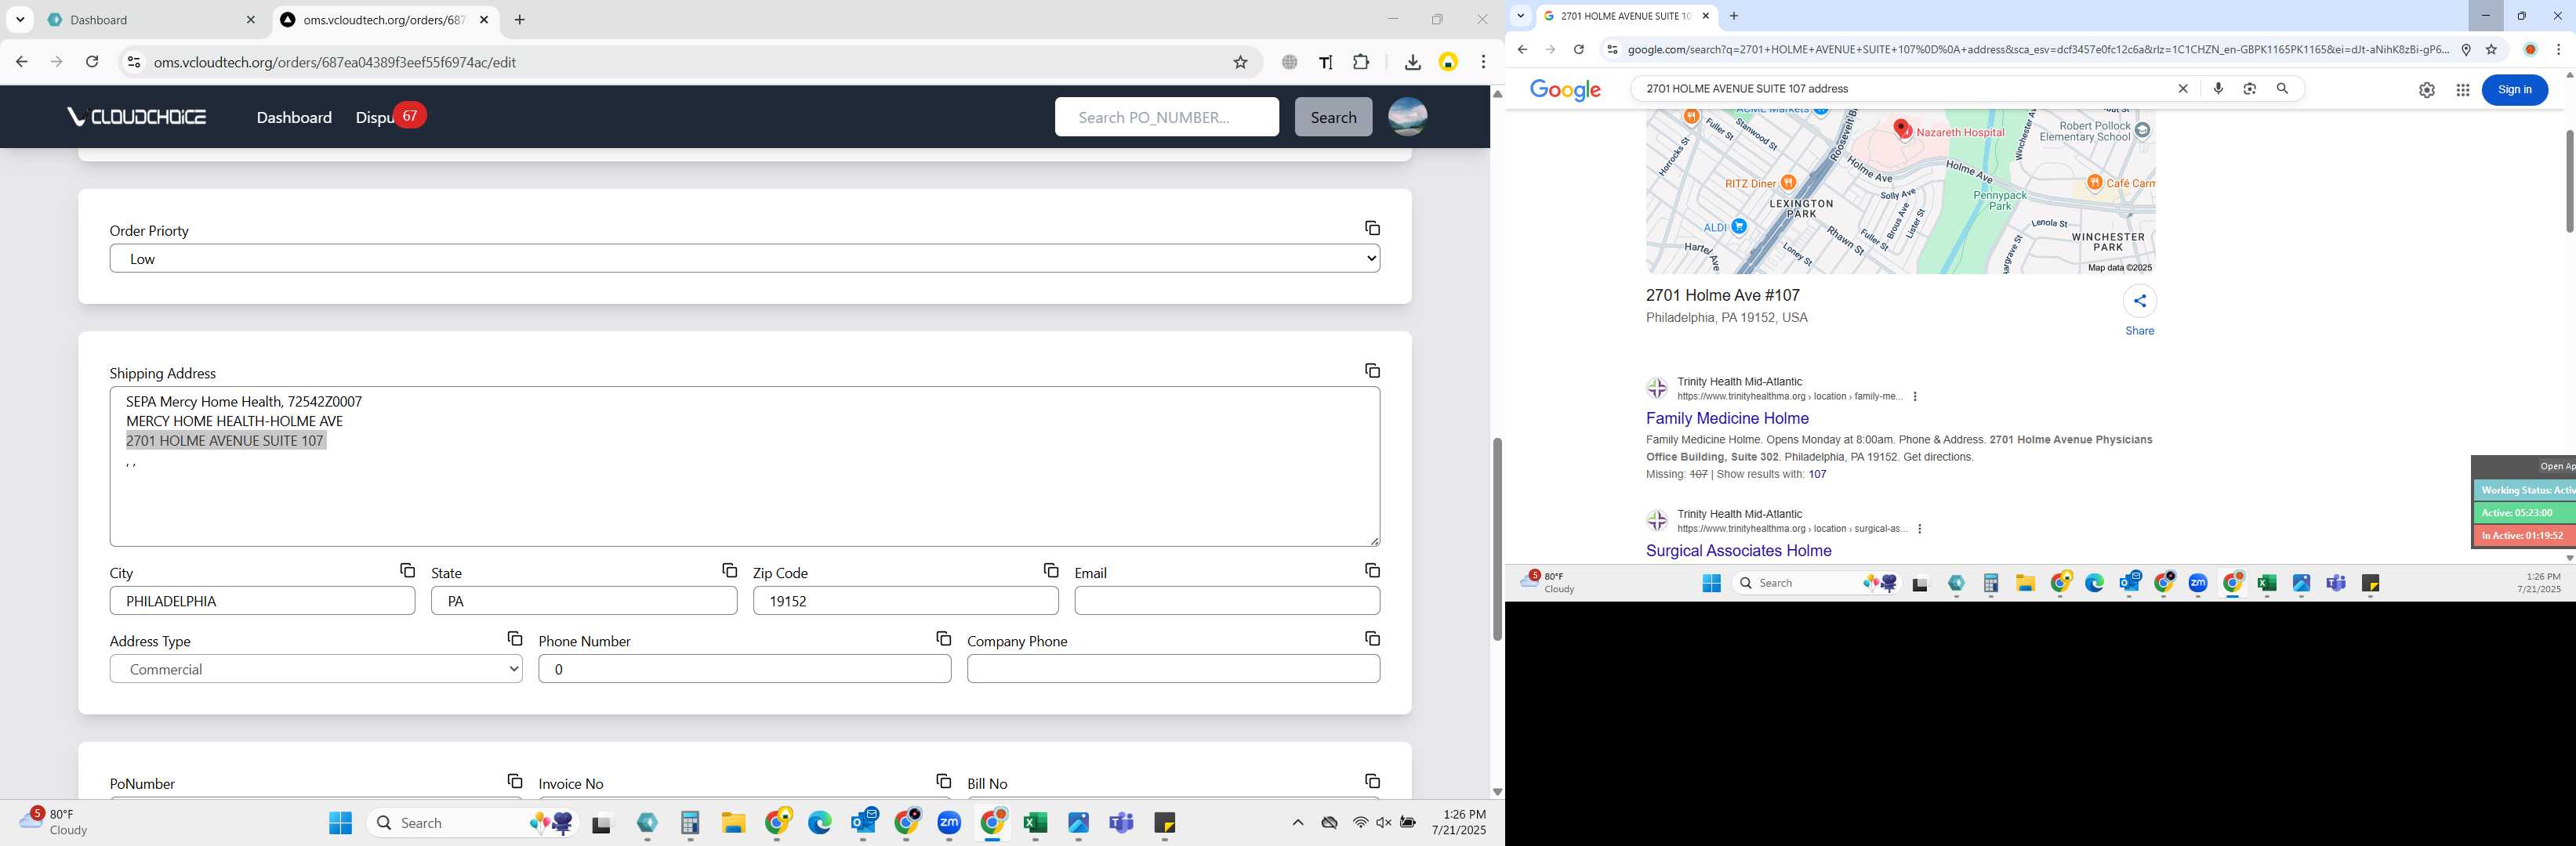Click the Search button for PO number

pyautogui.click(x=1333, y=117)
